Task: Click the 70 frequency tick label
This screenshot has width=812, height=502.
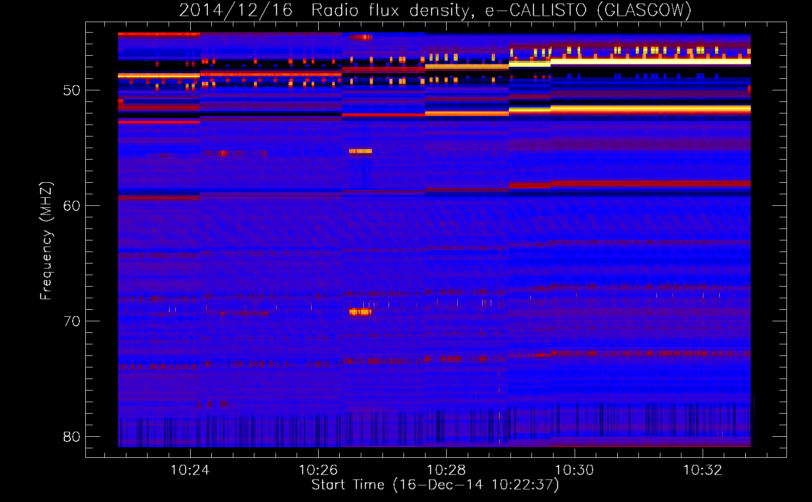Action: 72,321
